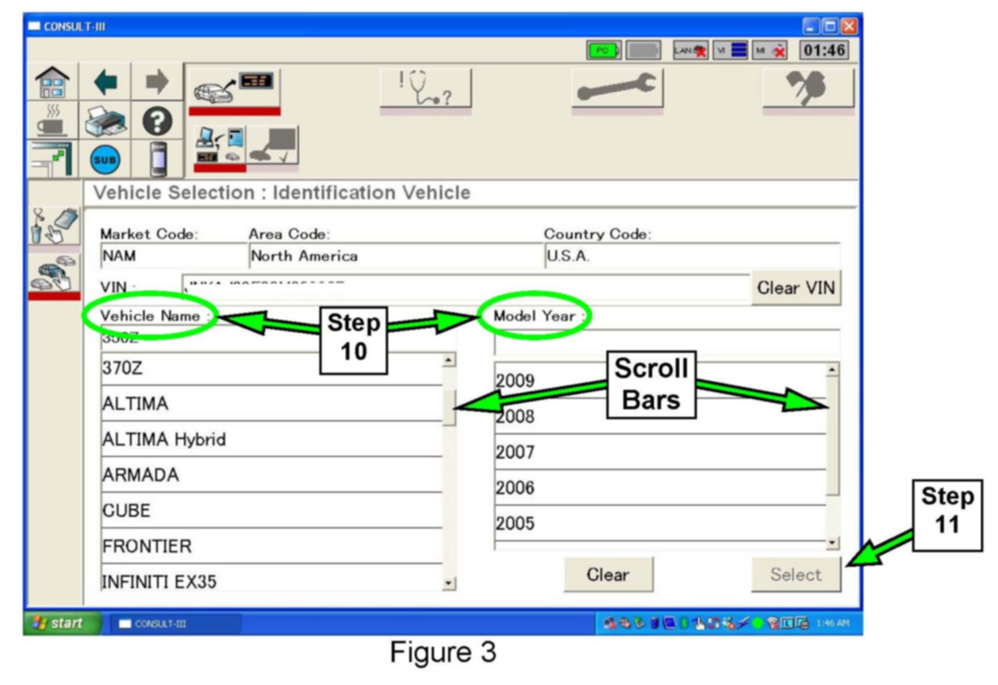Click the hand with notepad sidebar icon
Viewport: 998px width, 685px height.
[54, 226]
